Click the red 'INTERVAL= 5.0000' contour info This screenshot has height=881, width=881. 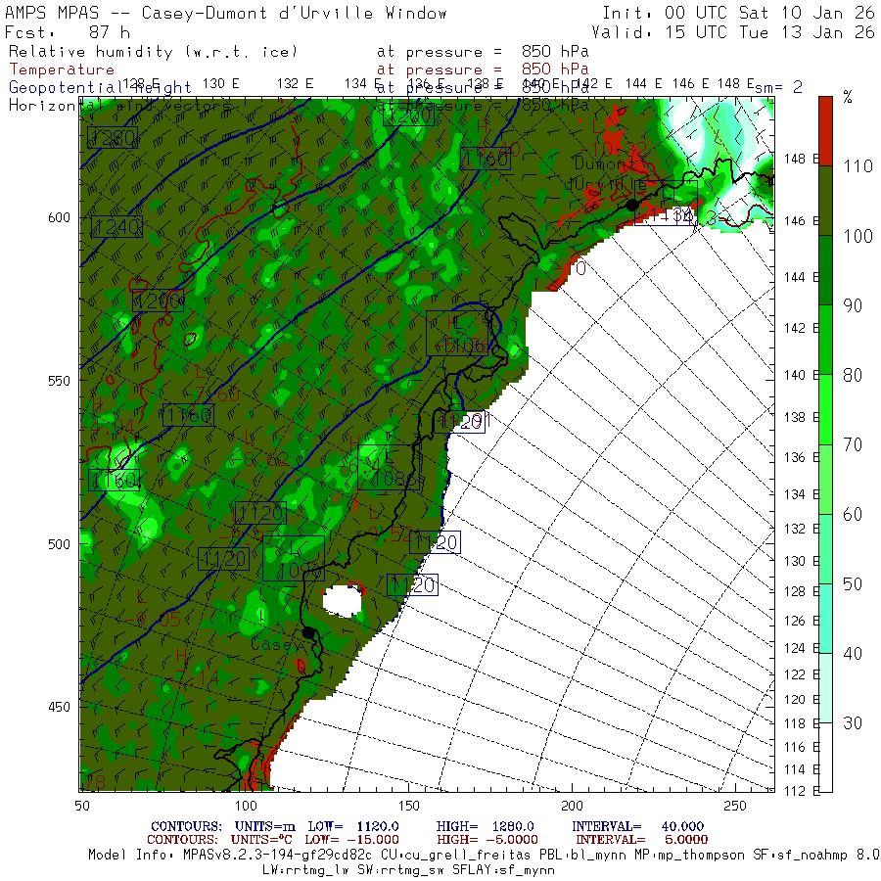[x=641, y=840]
